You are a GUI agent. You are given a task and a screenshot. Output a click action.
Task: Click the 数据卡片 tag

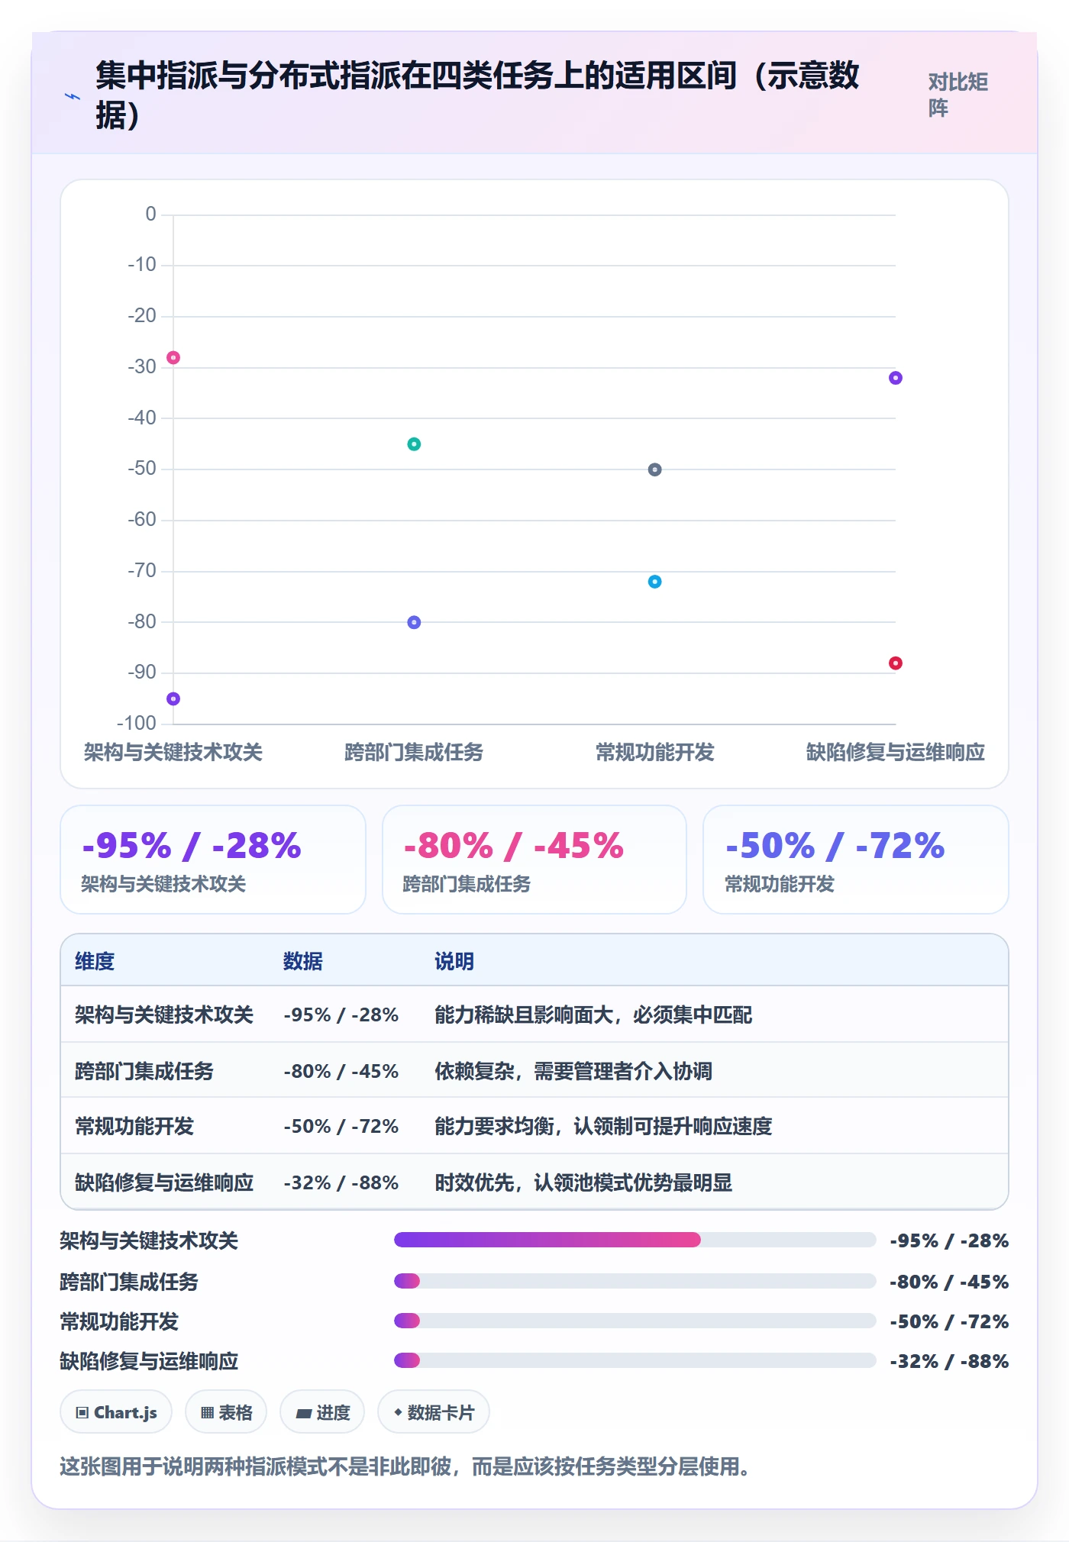434,1412
